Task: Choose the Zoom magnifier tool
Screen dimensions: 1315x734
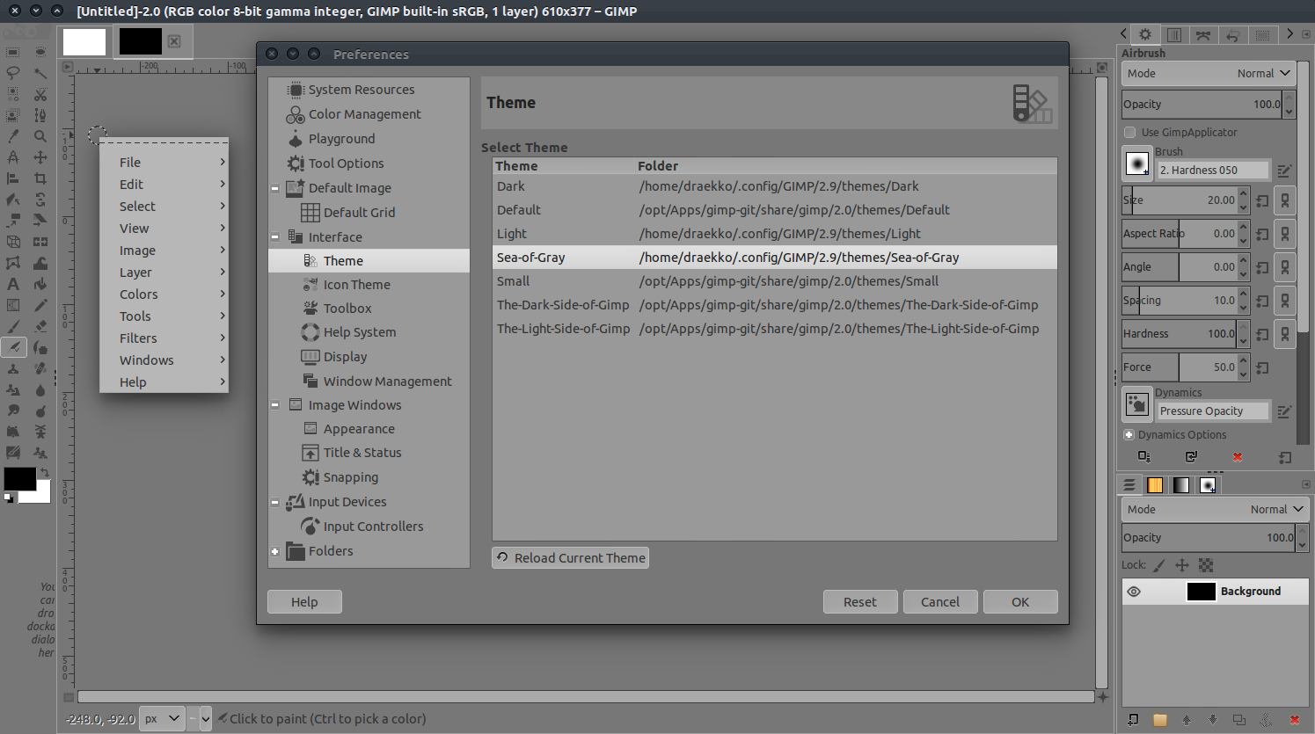Action: [x=40, y=135]
